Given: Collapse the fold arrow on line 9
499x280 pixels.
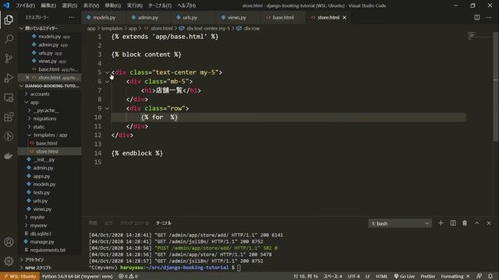Looking at the screenshot, I should click(x=108, y=108).
